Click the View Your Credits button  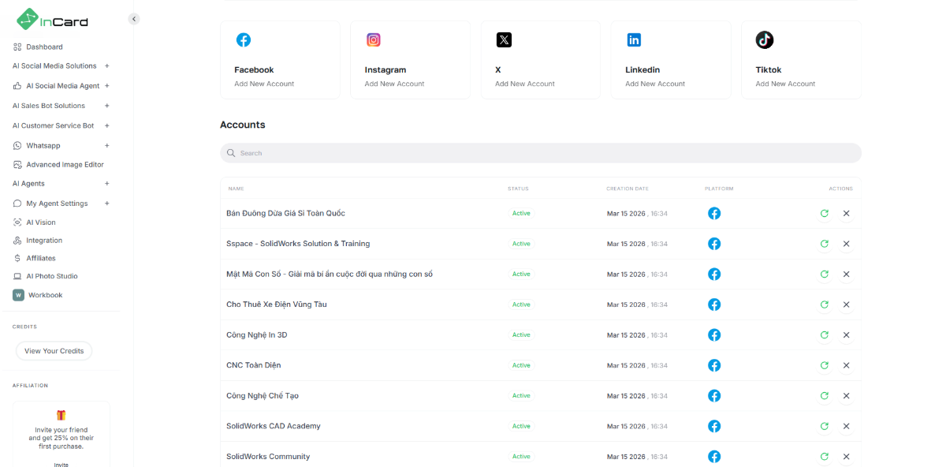(54, 351)
